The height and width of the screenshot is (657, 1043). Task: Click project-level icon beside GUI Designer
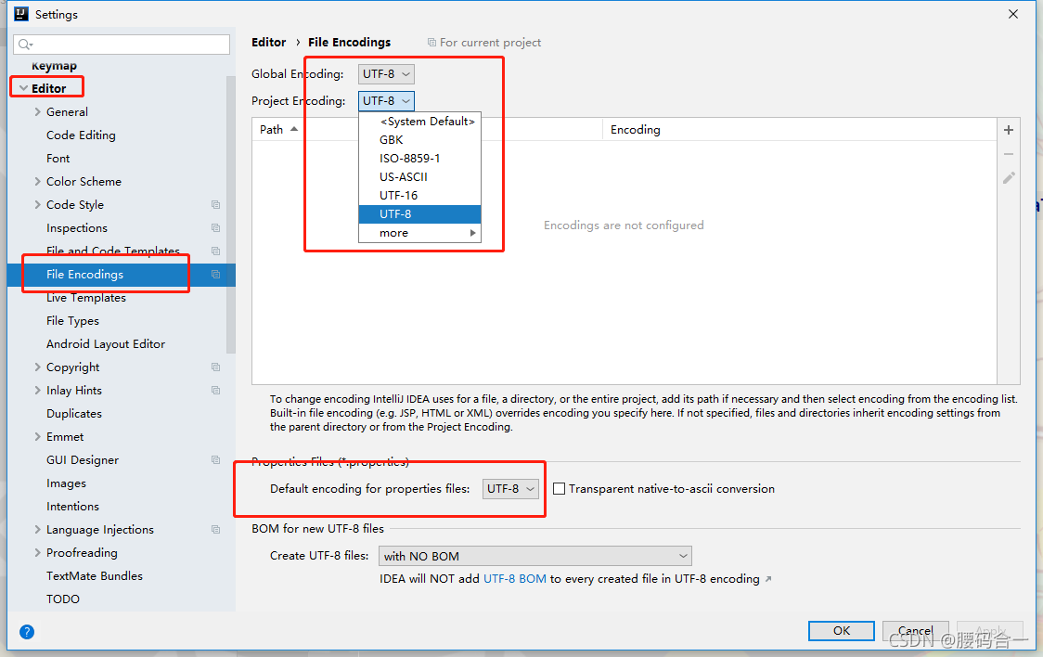click(x=215, y=460)
